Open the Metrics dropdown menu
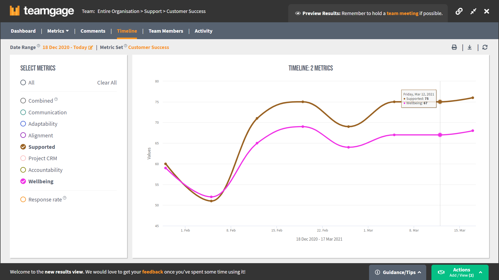Image resolution: width=499 pixels, height=280 pixels. [58, 31]
